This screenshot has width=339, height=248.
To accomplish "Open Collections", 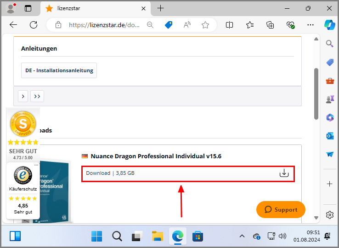I will tap(270, 25).
